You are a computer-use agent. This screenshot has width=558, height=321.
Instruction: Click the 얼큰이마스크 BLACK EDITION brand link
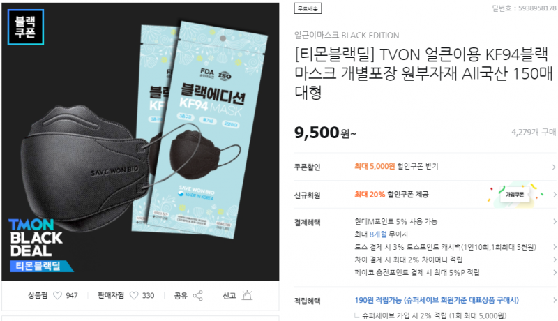point(347,35)
